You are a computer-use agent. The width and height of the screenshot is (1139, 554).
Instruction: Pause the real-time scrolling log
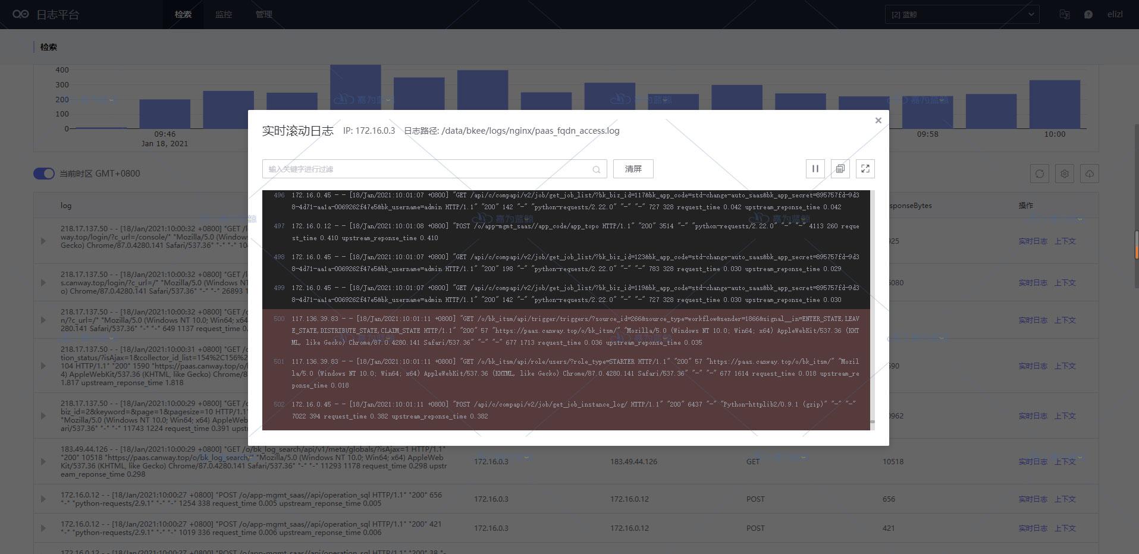point(815,169)
